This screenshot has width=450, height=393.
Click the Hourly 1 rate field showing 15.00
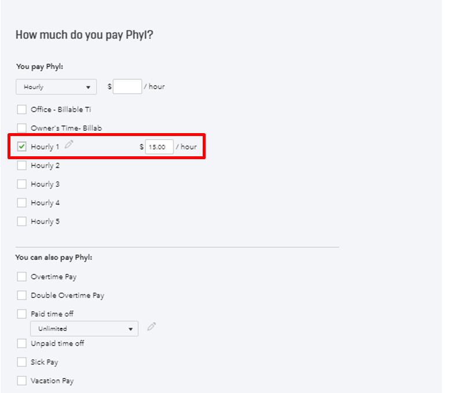tap(159, 147)
